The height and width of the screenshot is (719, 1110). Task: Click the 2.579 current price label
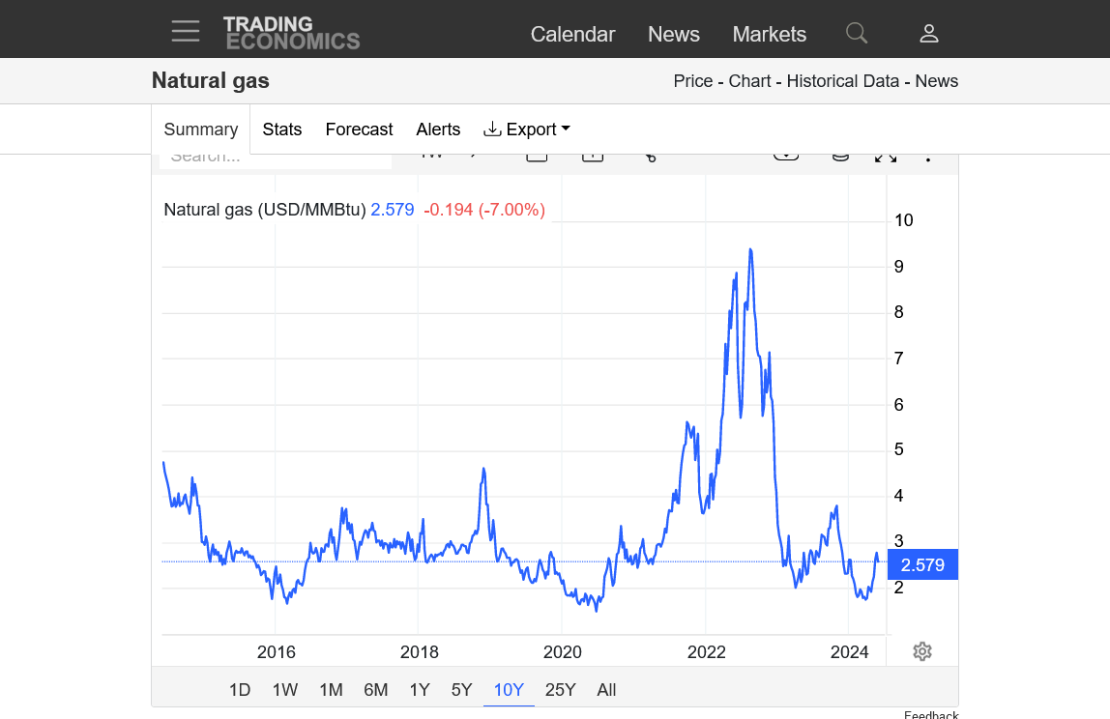[x=921, y=565]
